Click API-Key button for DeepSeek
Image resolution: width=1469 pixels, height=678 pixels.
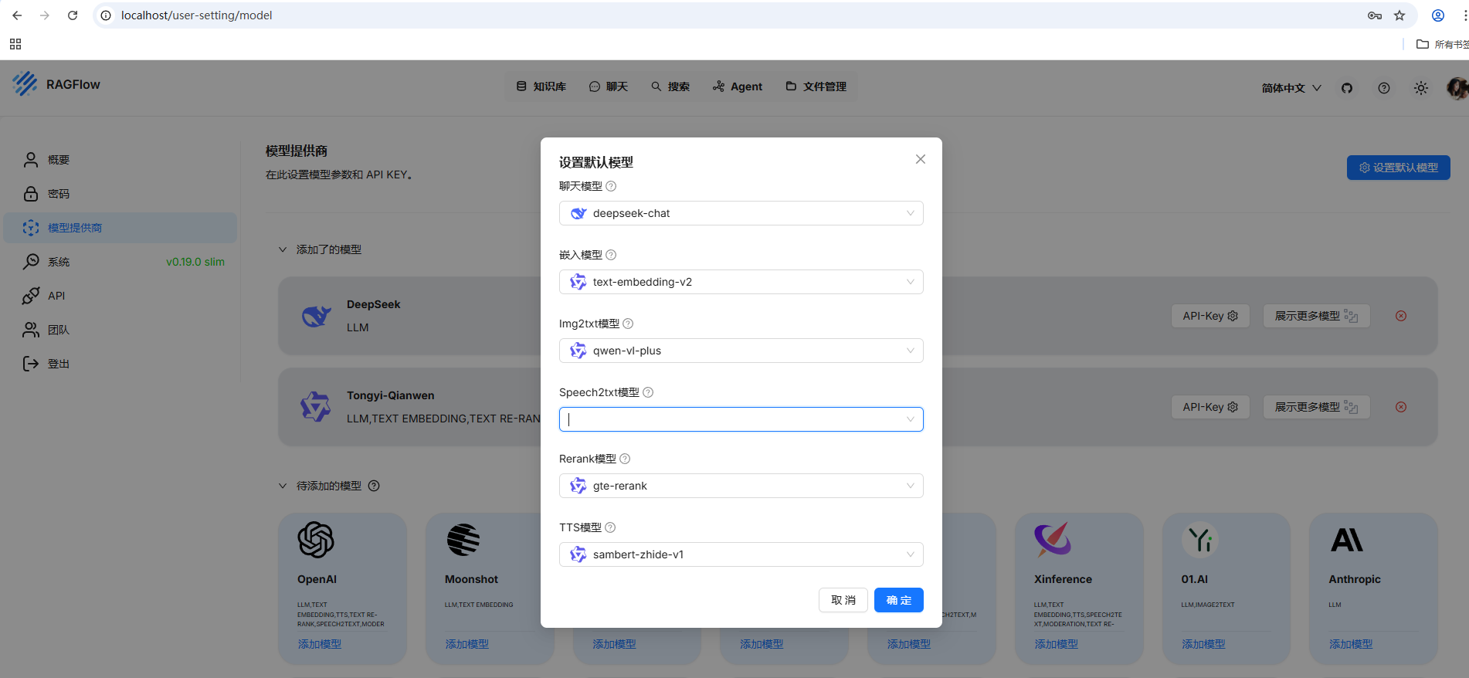1210,316
